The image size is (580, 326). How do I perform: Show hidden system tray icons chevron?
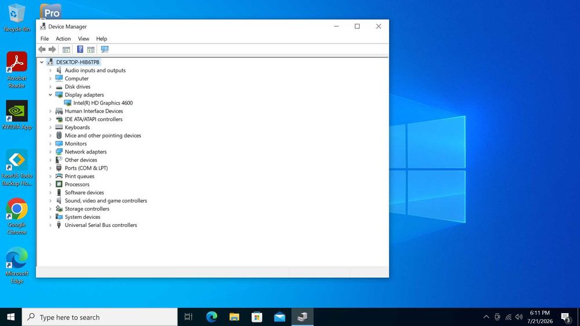(x=486, y=317)
